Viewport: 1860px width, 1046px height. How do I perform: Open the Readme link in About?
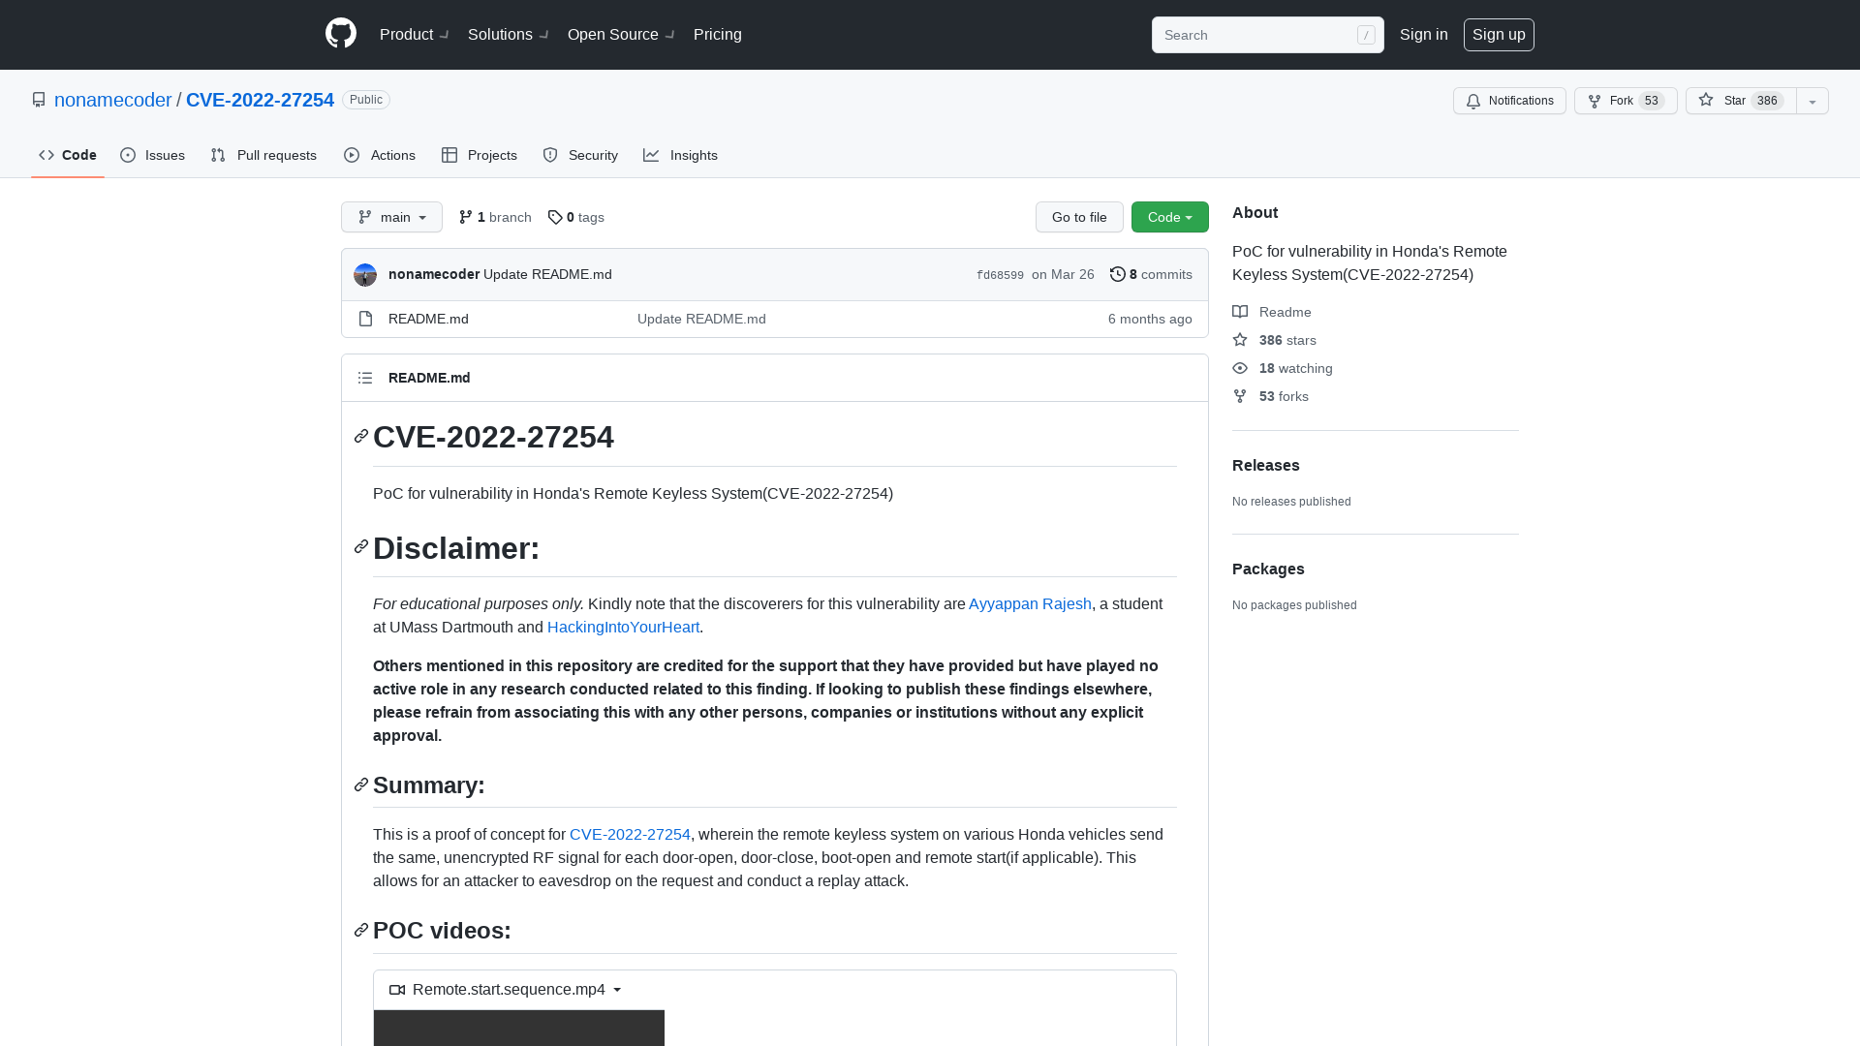pyautogui.click(x=1272, y=312)
